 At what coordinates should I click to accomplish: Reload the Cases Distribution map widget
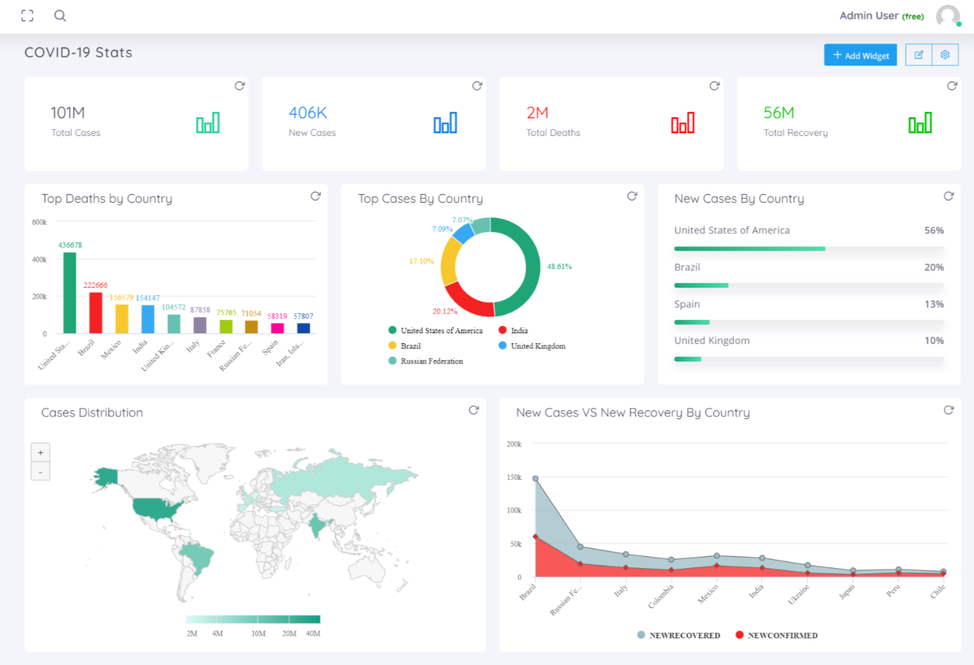click(474, 410)
